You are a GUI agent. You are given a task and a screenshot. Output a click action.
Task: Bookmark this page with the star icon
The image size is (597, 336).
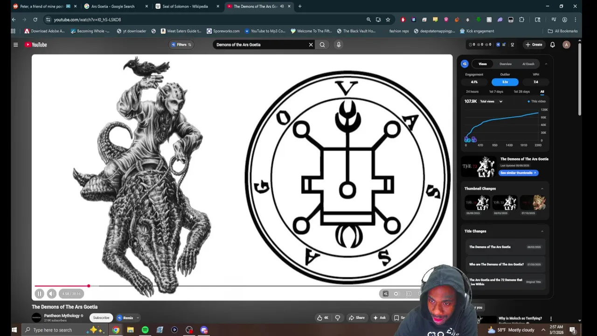point(388,20)
